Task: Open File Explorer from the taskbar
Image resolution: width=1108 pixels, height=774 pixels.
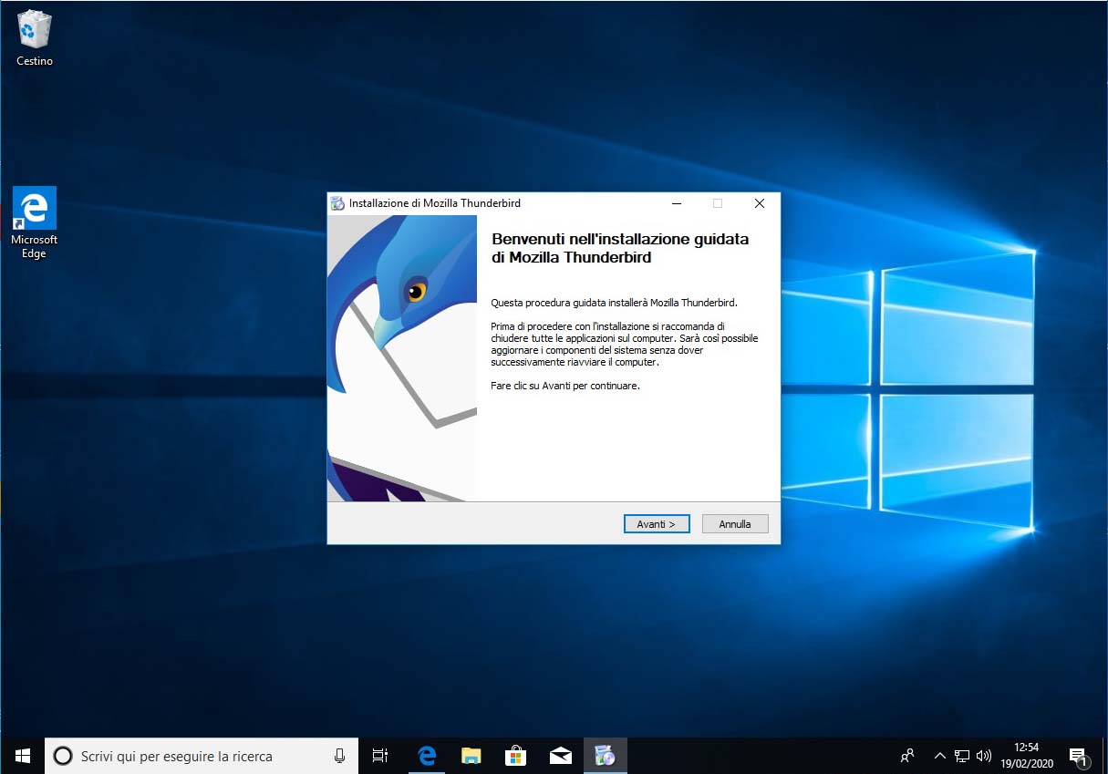Action: click(x=471, y=756)
